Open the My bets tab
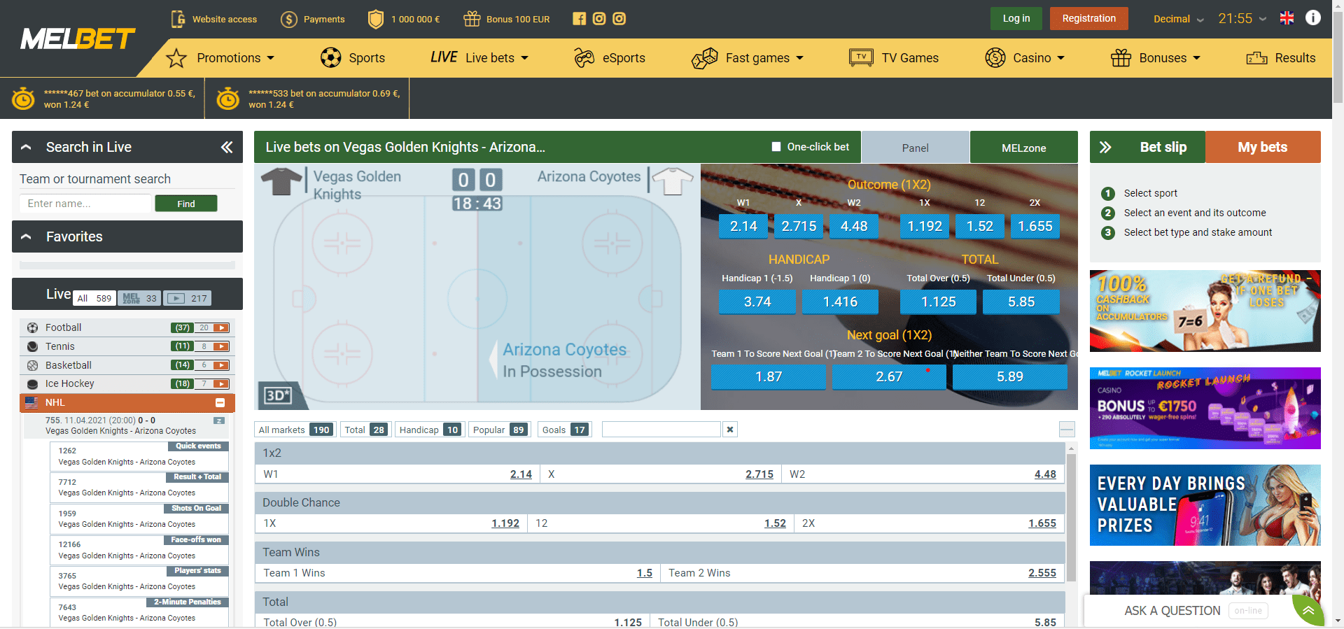Screen dimensions: 1344x629 [x=1263, y=147]
